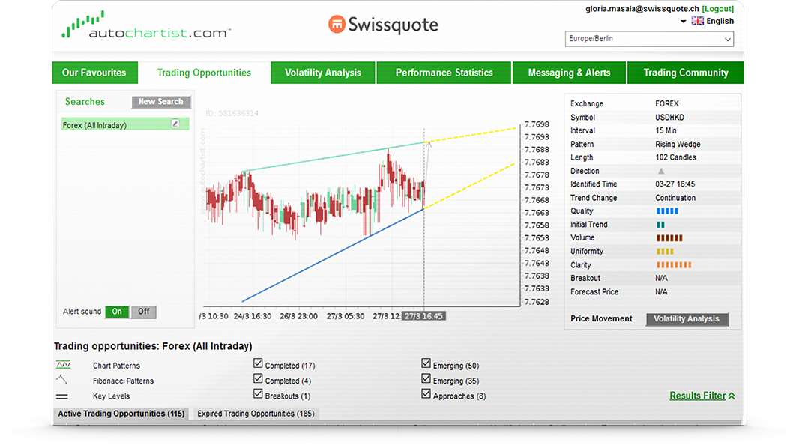The width and height of the screenshot is (796, 445).
Task: Click the orange Clarity rating bars
Action: 674,265
